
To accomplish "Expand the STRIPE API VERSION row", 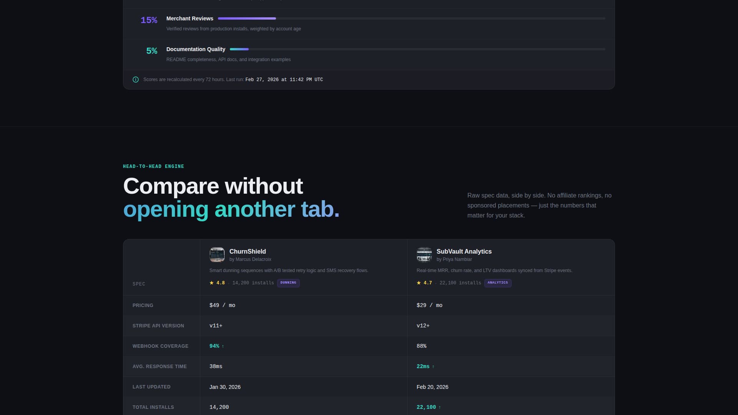I will (x=158, y=326).
